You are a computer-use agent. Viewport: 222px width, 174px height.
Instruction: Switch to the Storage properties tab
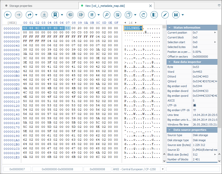[21, 6]
